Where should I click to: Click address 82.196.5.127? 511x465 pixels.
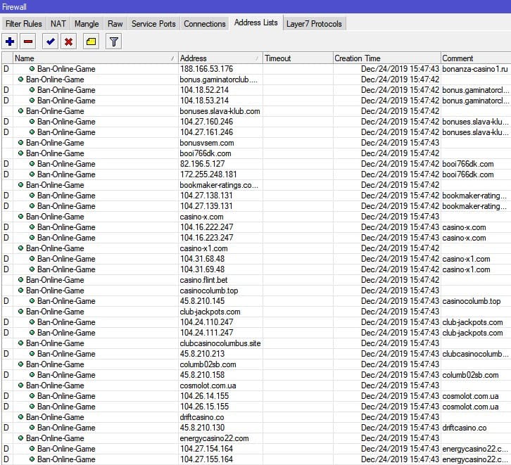(x=203, y=164)
